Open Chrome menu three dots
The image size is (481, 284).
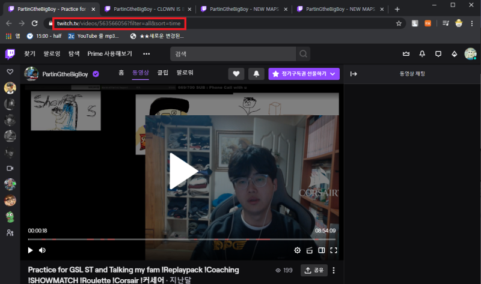[x=472, y=23]
